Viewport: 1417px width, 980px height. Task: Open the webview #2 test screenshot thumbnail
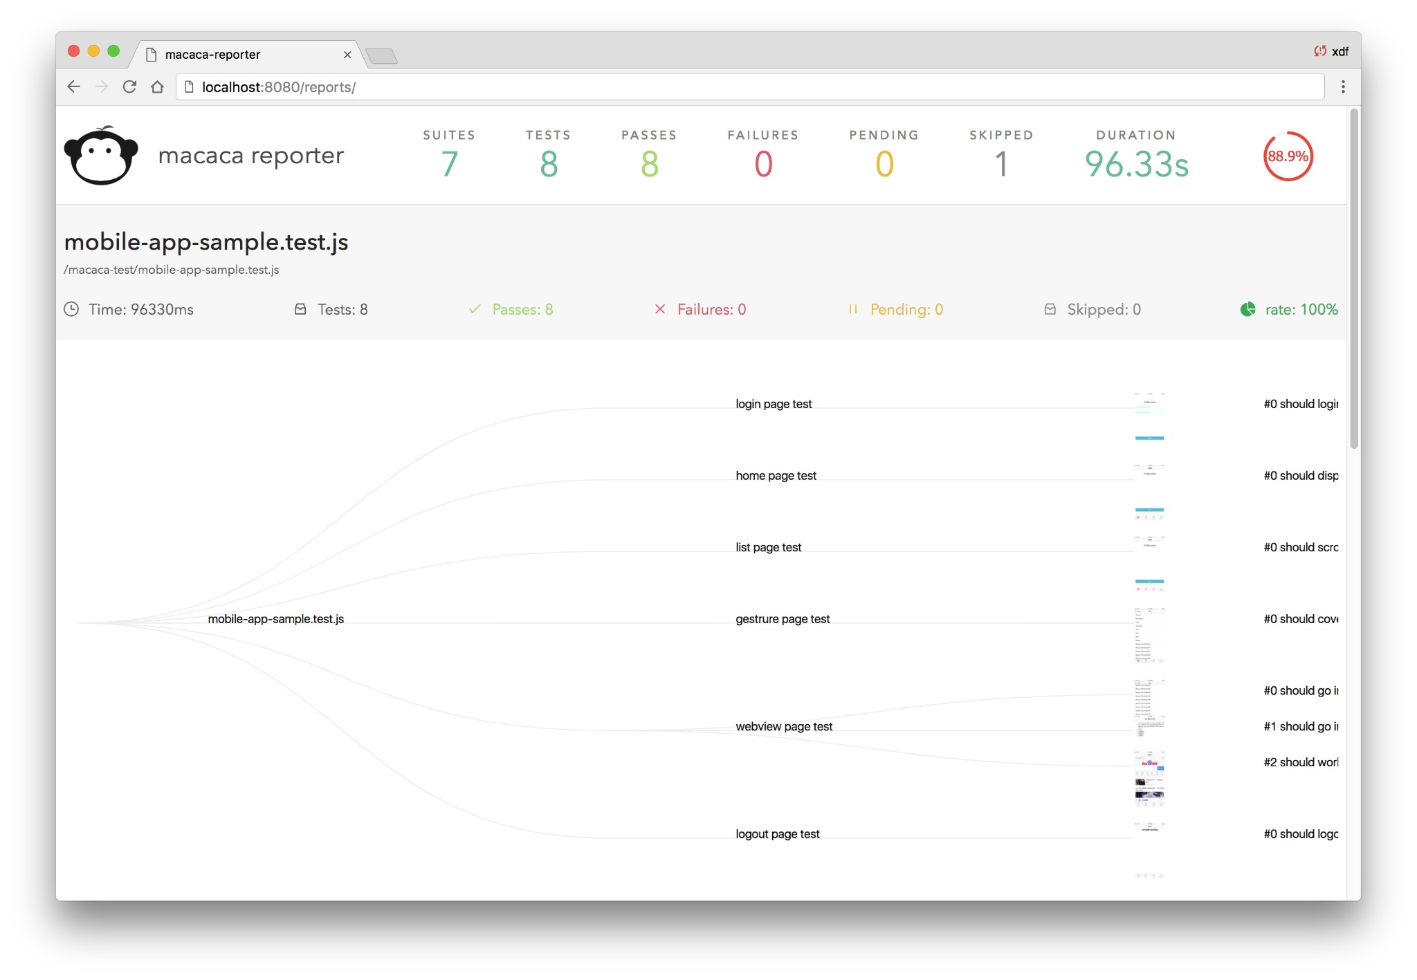click(1149, 779)
